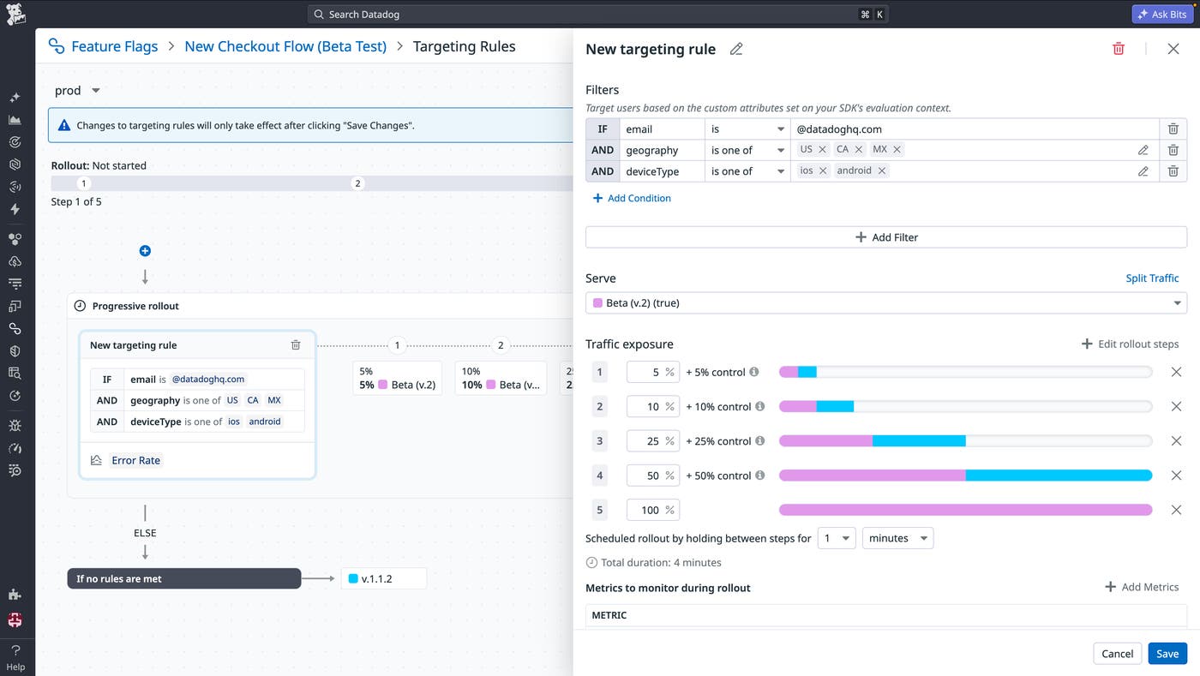Edit geography values with the pencil icon
The height and width of the screenshot is (676, 1200).
(x=1143, y=150)
